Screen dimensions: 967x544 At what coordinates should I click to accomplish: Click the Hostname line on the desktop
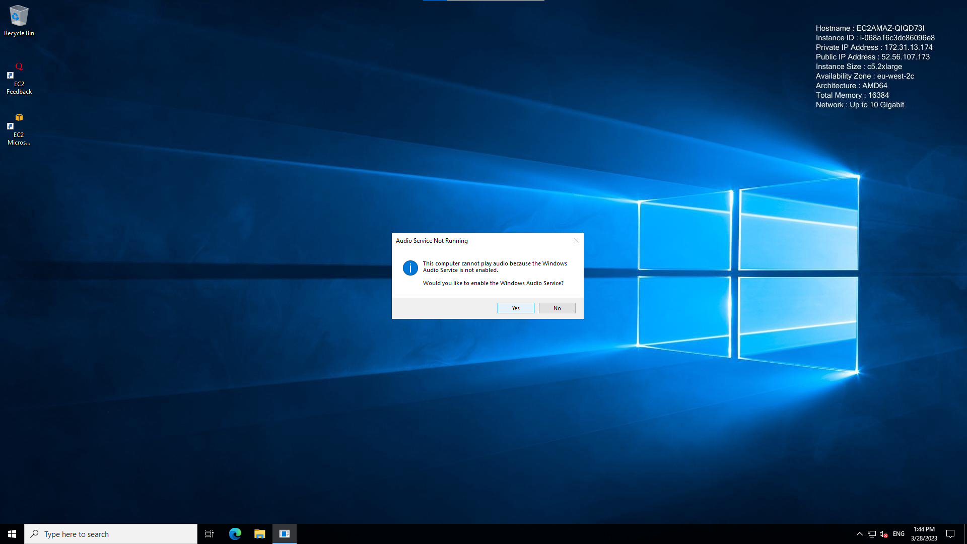[870, 28]
